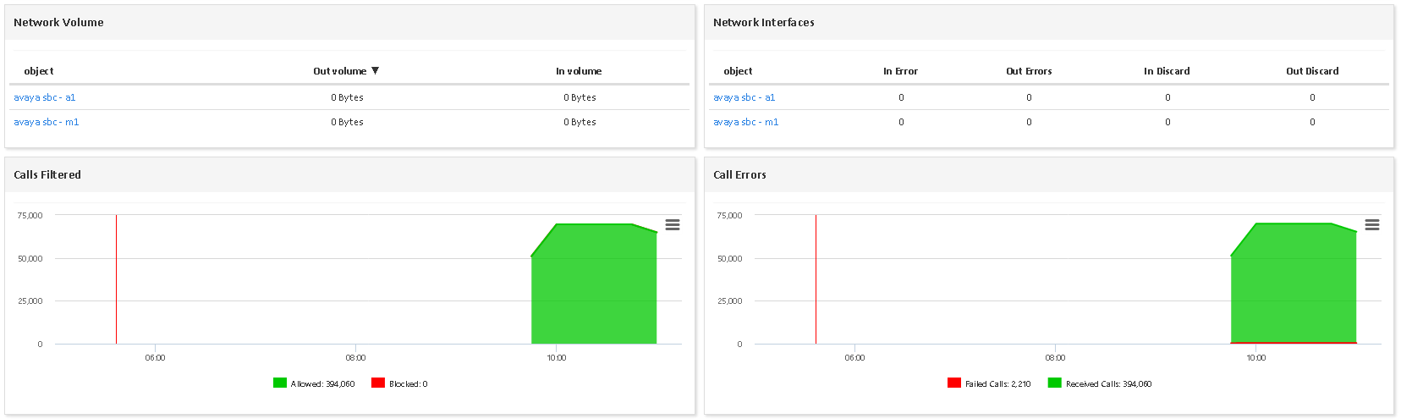Sort Network Volume by object column
Image resolution: width=1401 pixels, height=419 pixels.
pos(39,71)
